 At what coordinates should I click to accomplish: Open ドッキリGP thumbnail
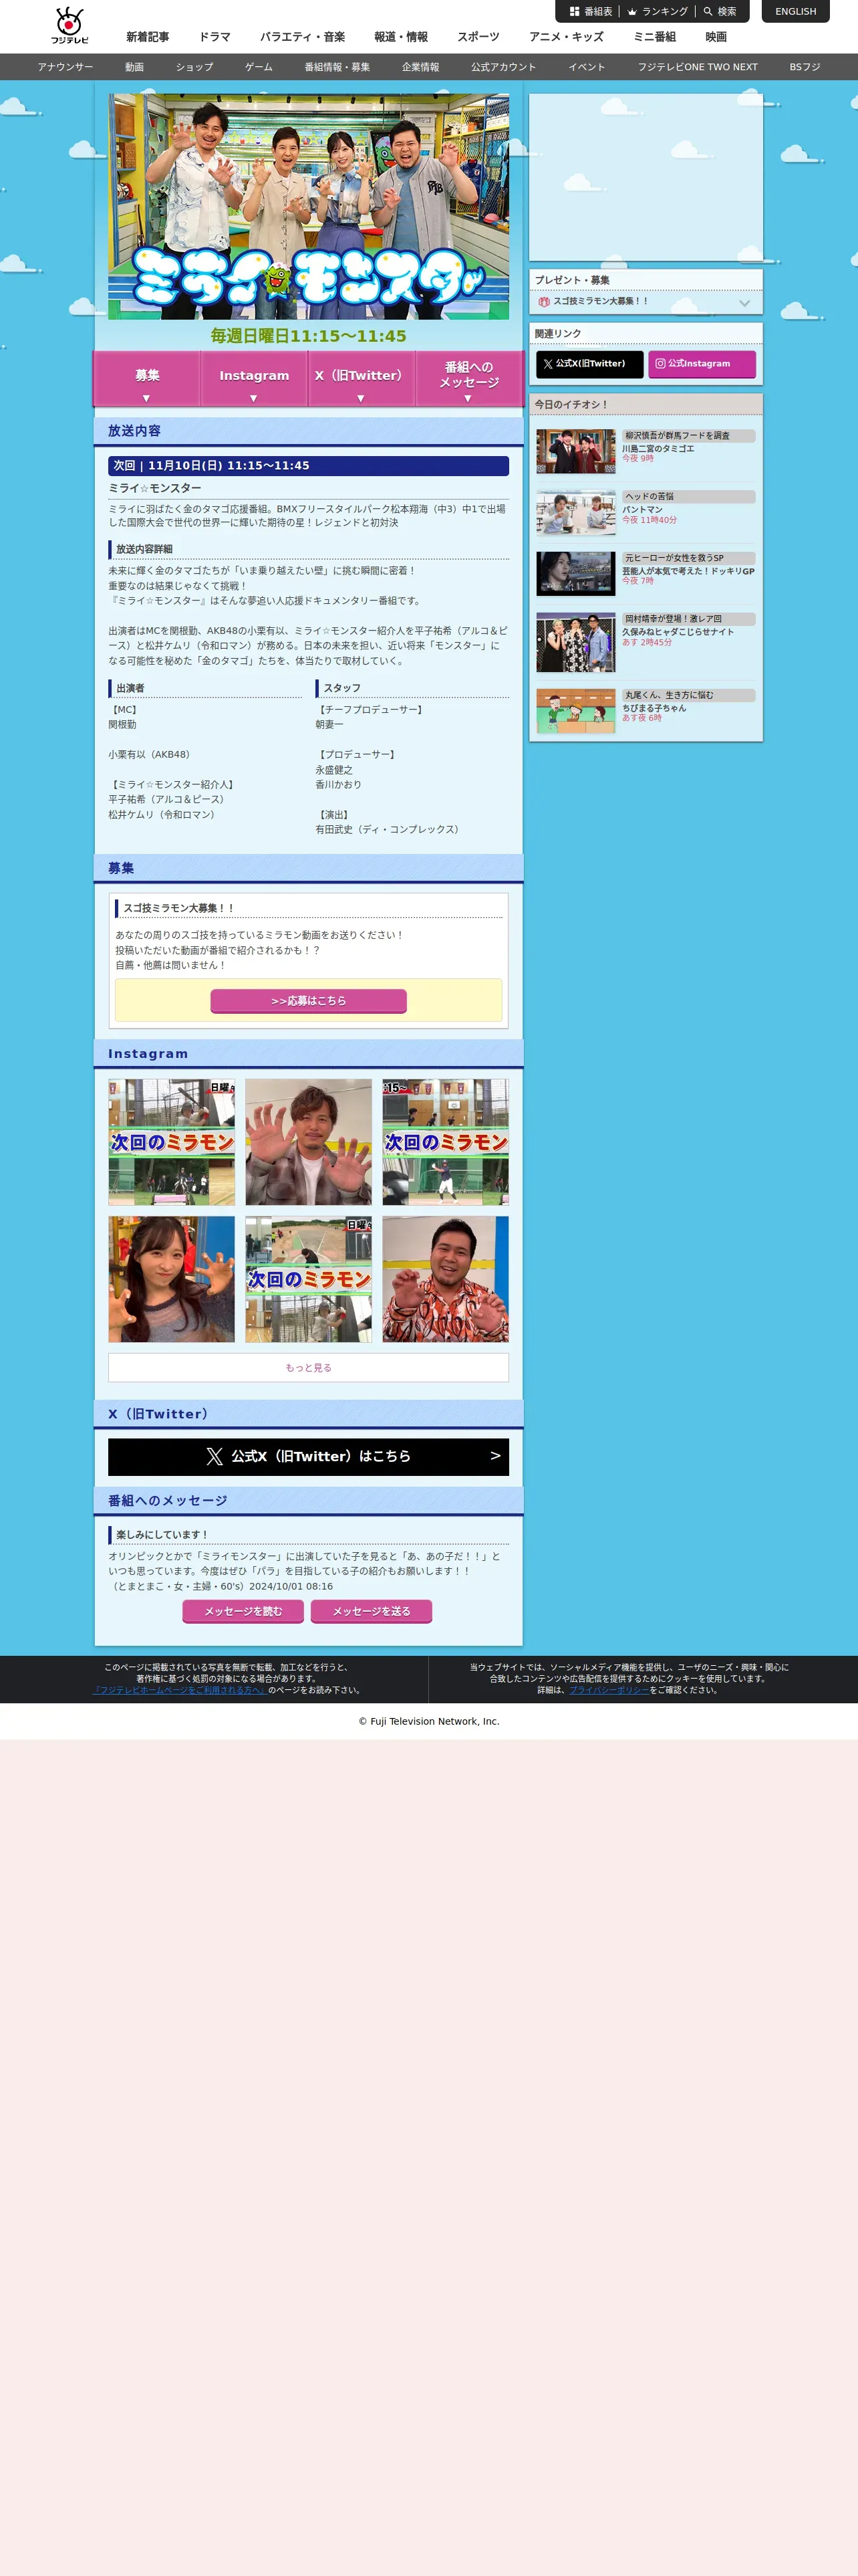coord(575,574)
